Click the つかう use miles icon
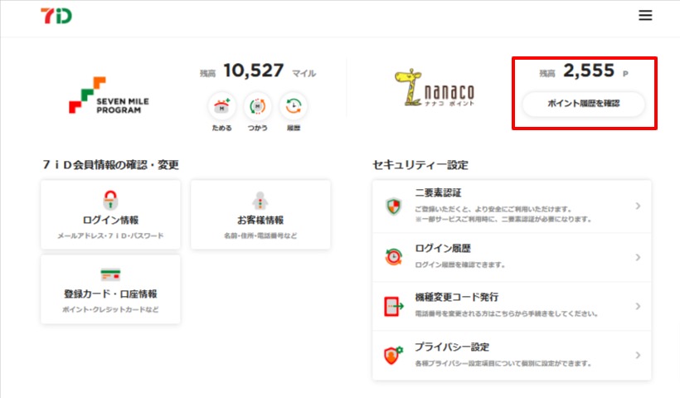The image size is (680, 398). click(x=257, y=105)
